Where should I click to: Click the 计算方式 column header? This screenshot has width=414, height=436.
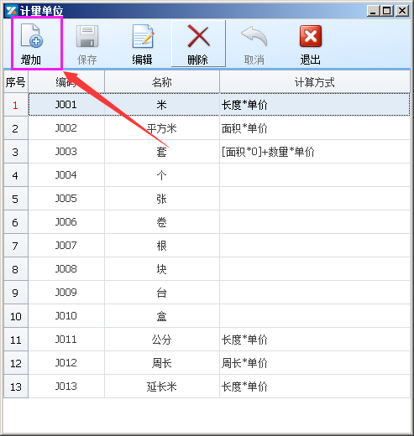coord(315,82)
